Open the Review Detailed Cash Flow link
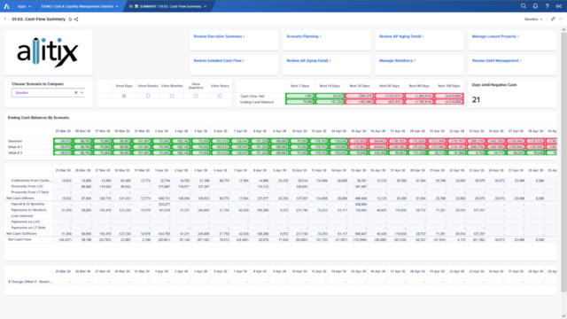The image size is (567, 319). tap(219, 61)
